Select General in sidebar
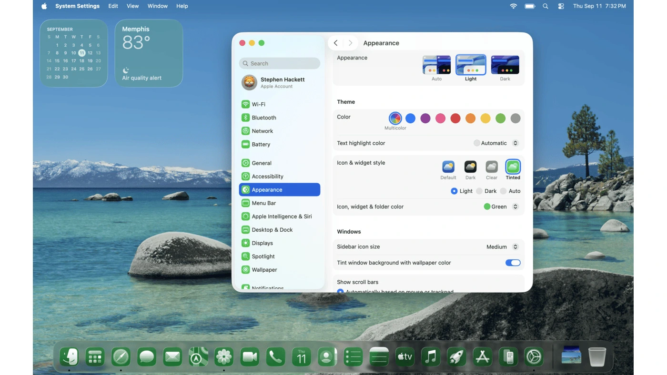 pyautogui.click(x=280, y=163)
